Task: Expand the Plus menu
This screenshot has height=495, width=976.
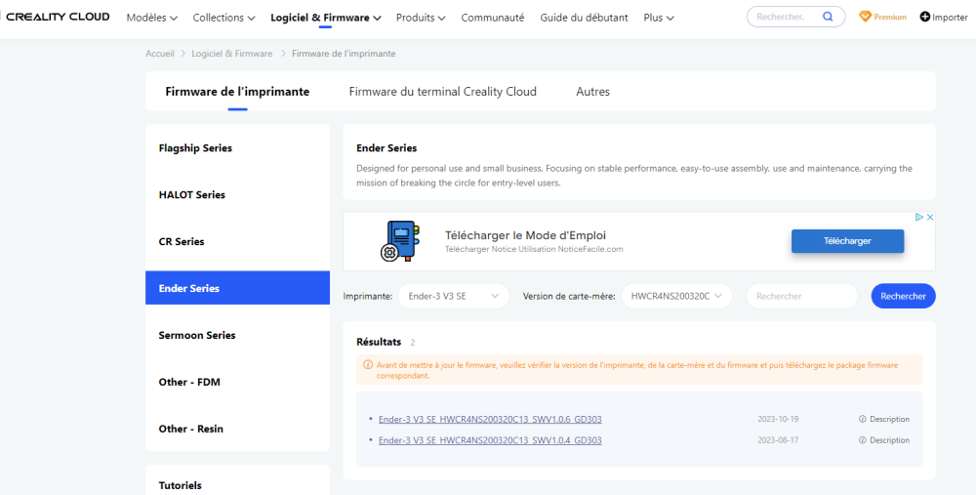Action: [659, 18]
